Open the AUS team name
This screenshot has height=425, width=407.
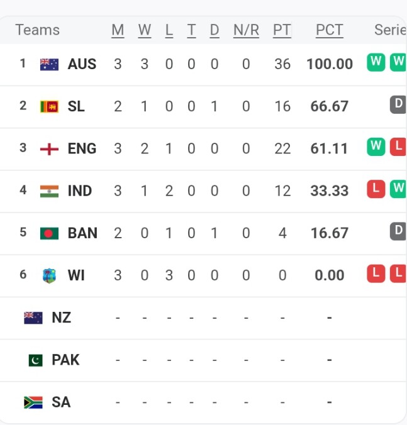tap(82, 64)
